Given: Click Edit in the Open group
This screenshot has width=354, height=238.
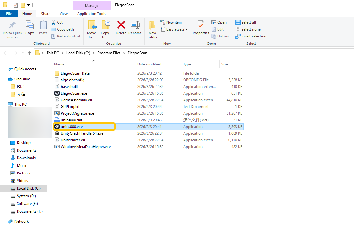Looking at the screenshot, I should [218, 29].
